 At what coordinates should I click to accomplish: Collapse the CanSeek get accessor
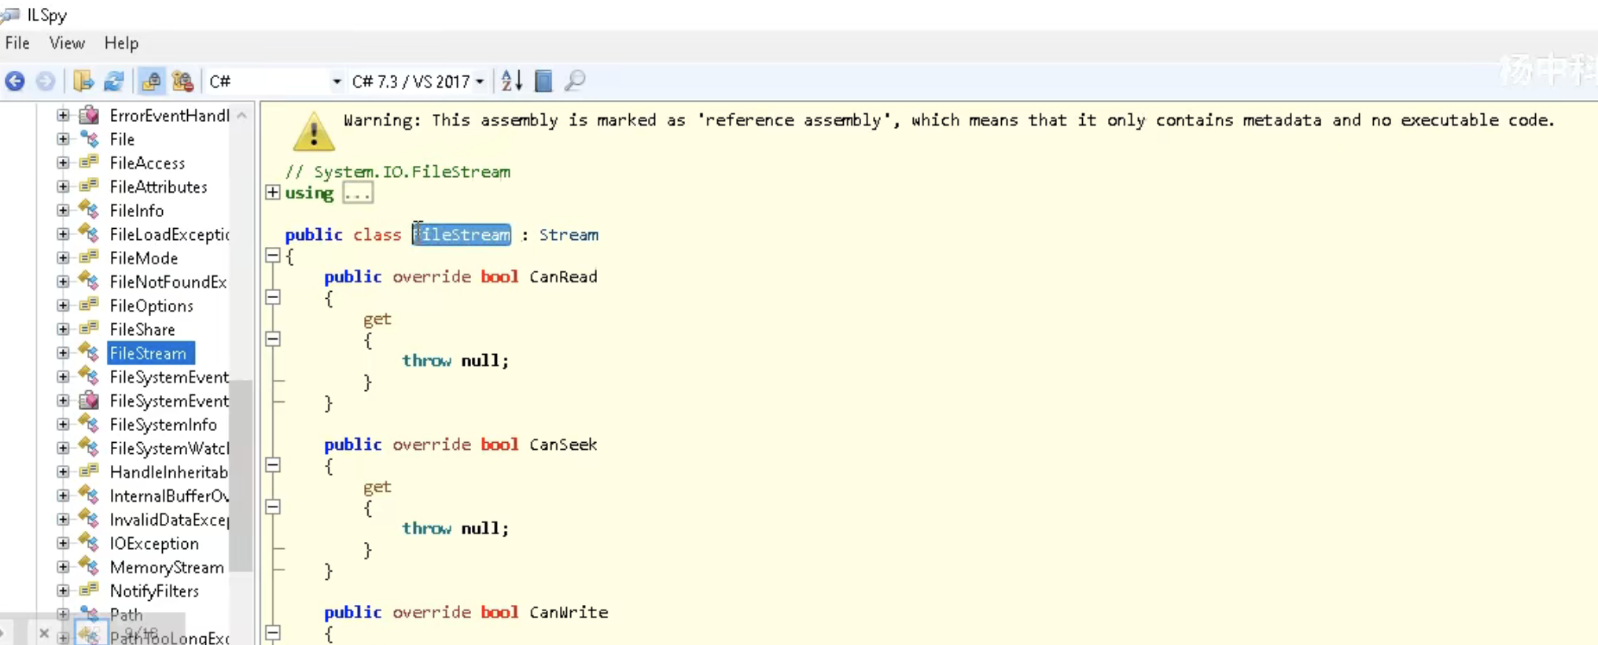[x=273, y=507]
